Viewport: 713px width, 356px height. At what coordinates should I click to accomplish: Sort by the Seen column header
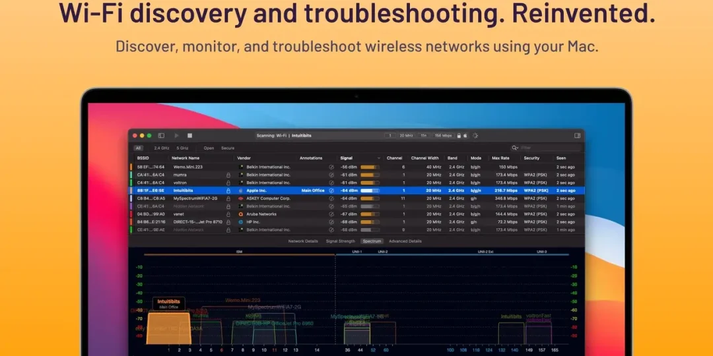click(560, 158)
